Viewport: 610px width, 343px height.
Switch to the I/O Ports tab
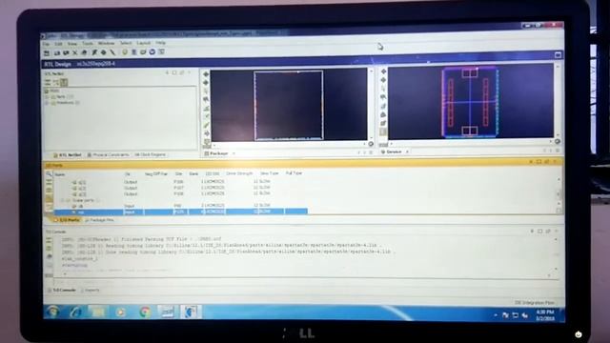click(67, 220)
